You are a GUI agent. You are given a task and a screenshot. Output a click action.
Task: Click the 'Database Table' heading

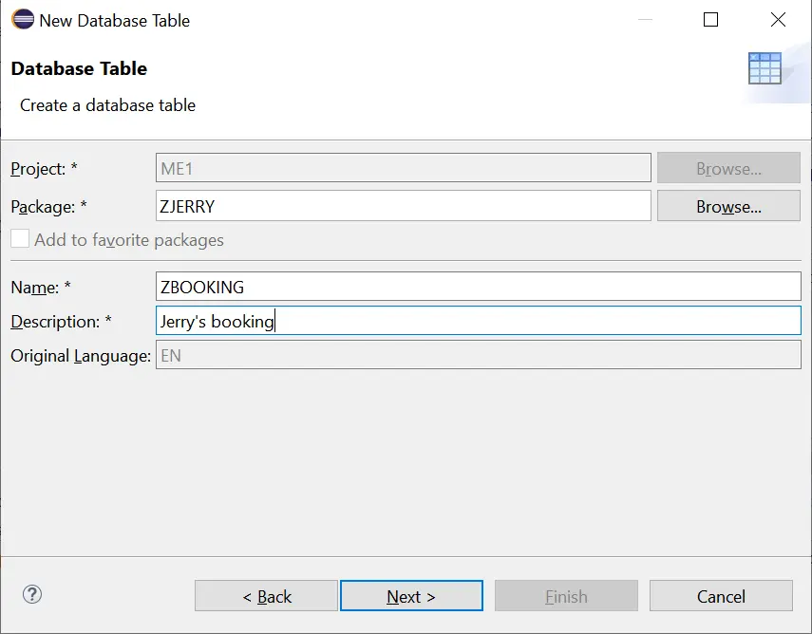click(79, 68)
